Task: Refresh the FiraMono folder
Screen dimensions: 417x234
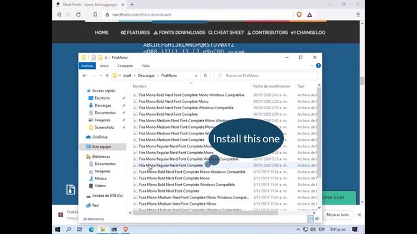Action: click(205, 75)
